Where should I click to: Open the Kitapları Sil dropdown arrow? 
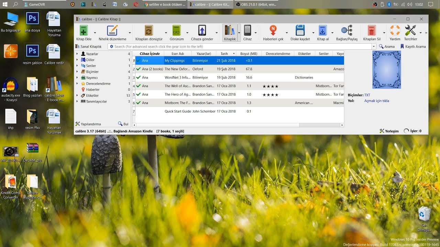384,33
